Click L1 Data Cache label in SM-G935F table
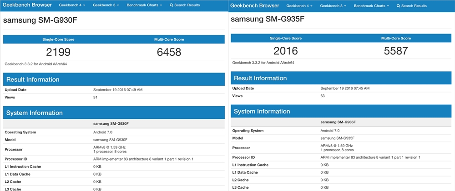The image size is (455, 191). [245, 172]
